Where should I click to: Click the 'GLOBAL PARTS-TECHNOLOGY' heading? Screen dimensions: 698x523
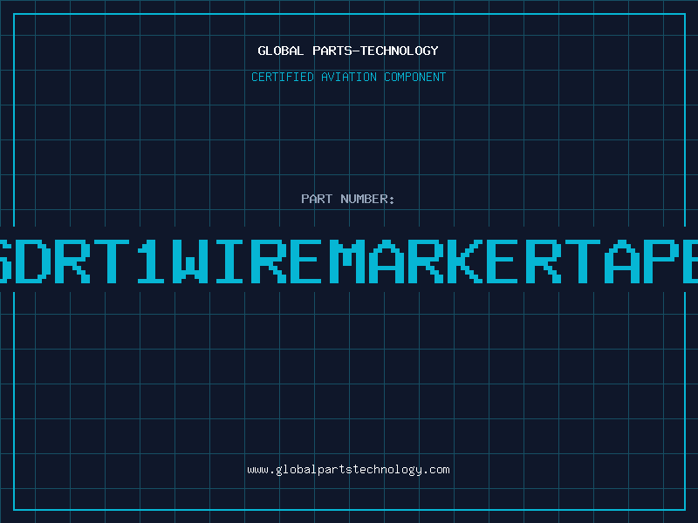coord(348,51)
